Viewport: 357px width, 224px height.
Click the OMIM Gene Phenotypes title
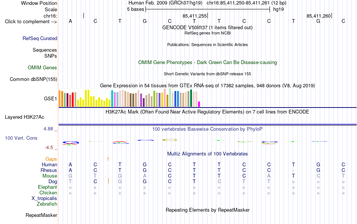[x=207, y=63]
